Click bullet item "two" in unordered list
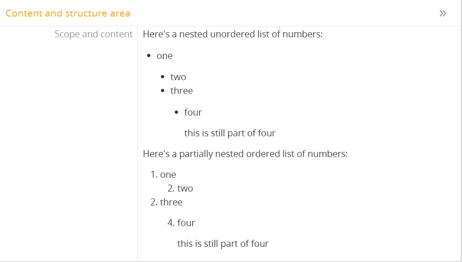 point(178,77)
